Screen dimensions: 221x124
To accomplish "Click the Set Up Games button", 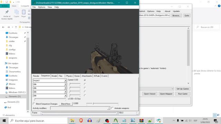I will pyautogui.click(x=183, y=89).
